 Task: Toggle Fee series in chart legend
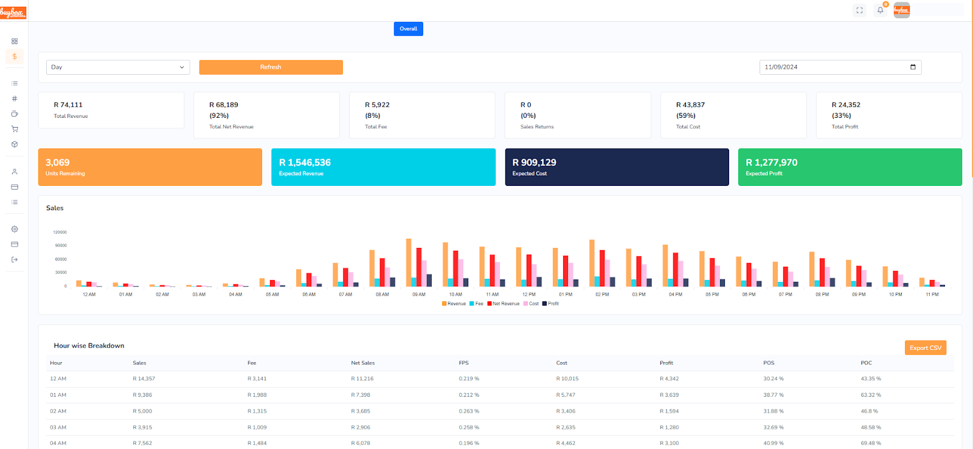(x=476, y=304)
